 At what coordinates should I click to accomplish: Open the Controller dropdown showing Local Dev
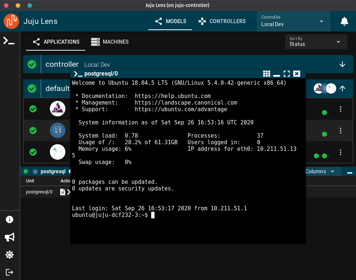pyautogui.click(x=293, y=21)
